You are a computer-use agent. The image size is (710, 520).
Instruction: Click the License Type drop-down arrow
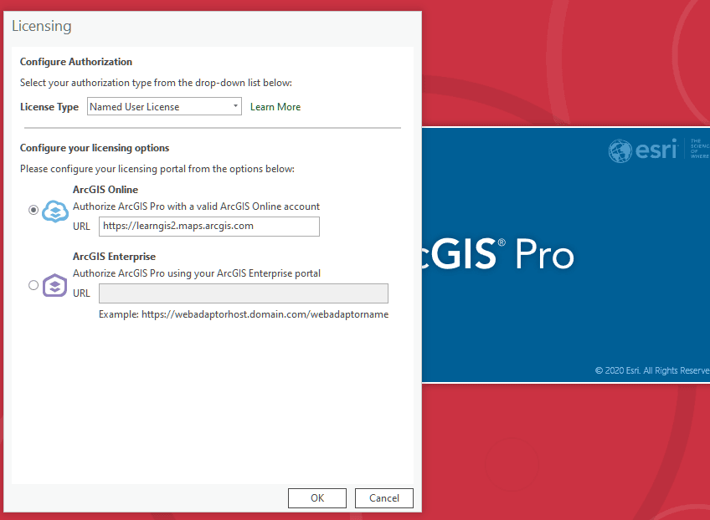(235, 107)
